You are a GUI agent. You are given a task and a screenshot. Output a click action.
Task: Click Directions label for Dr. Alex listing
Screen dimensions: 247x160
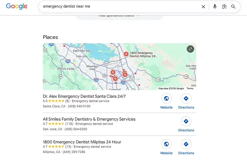click(x=186, y=107)
